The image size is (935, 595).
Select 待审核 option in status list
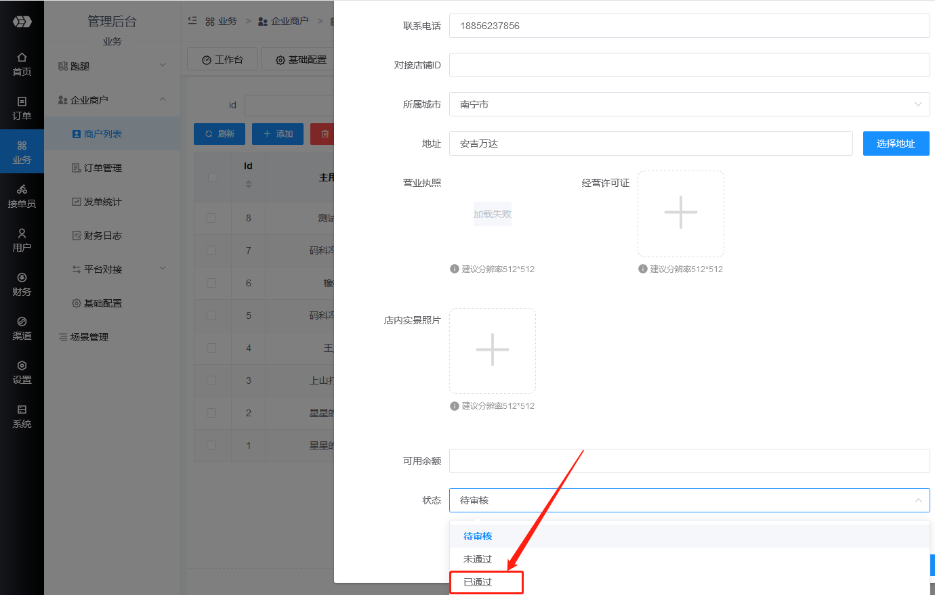[x=689, y=536]
